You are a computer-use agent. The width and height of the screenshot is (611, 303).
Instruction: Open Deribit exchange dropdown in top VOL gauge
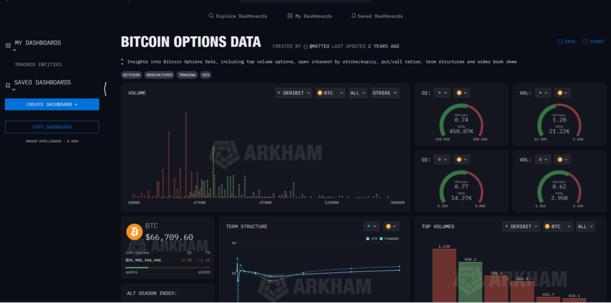[x=543, y=93]
